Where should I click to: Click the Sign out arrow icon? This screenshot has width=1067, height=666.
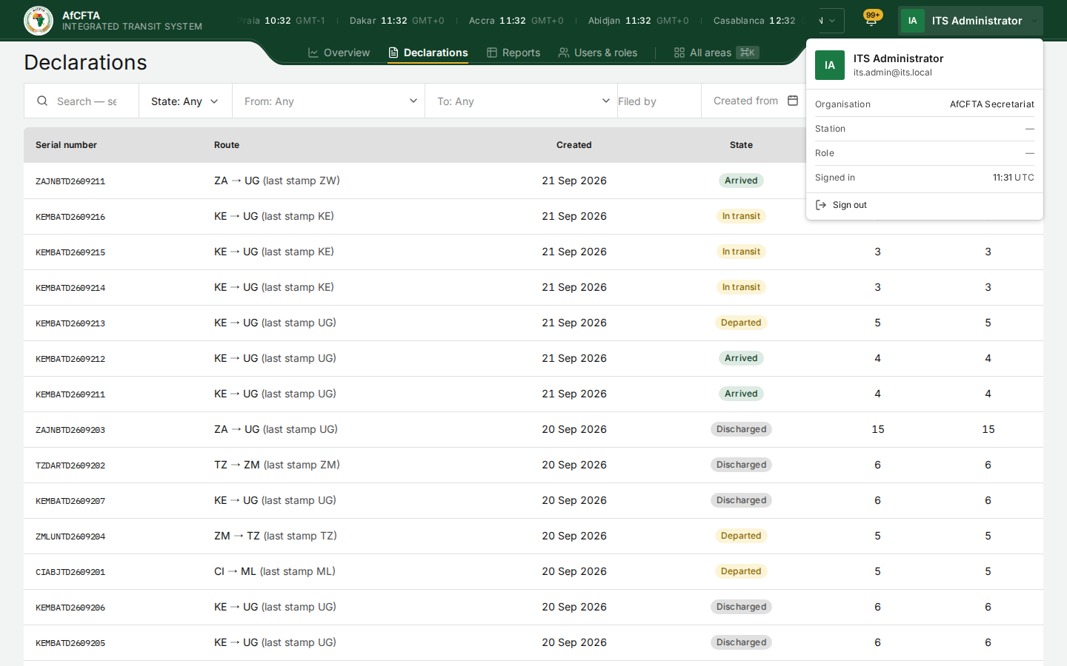821,205
